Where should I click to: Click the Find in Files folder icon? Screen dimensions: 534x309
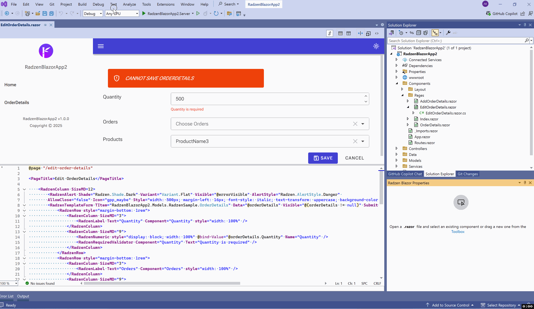[229, 13]
